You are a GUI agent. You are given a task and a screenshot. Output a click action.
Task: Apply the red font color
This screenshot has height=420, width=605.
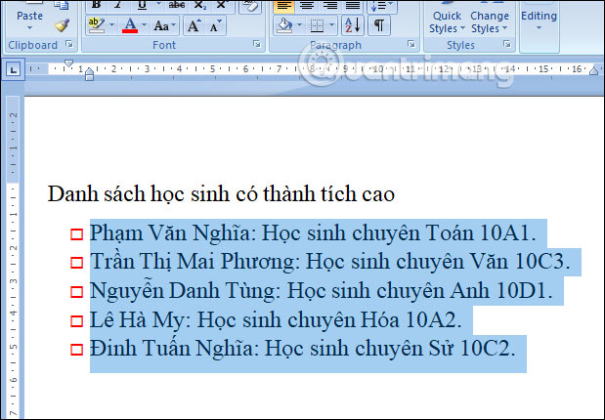130,25
